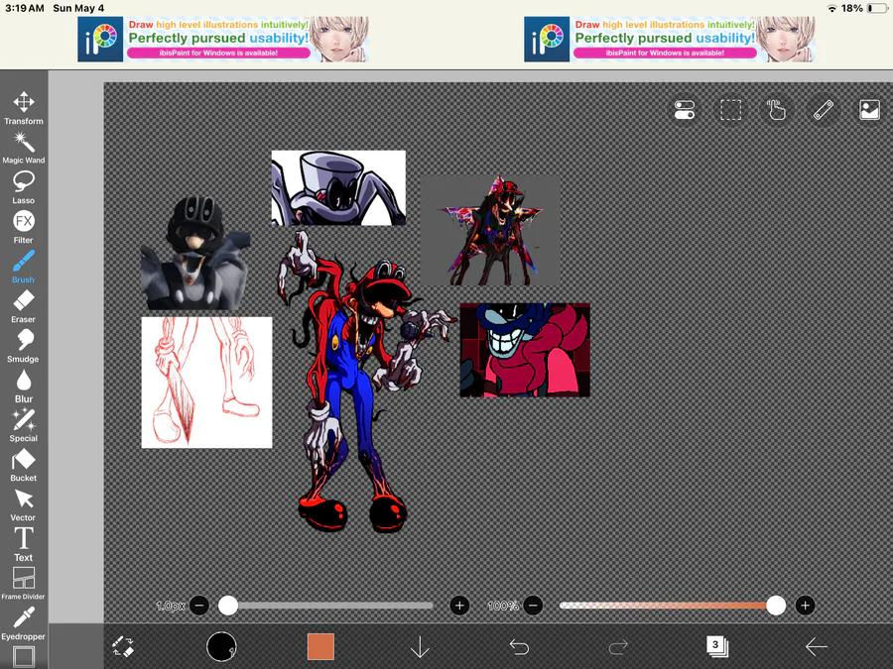Tap the grinning blue face reference image
The image size is (893, 669).
tap(525, 350)
